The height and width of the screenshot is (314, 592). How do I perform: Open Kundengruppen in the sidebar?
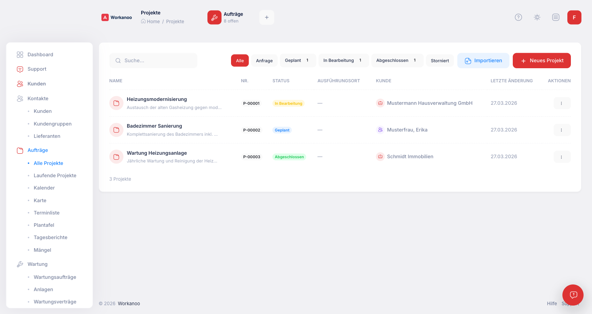(52, 124)
